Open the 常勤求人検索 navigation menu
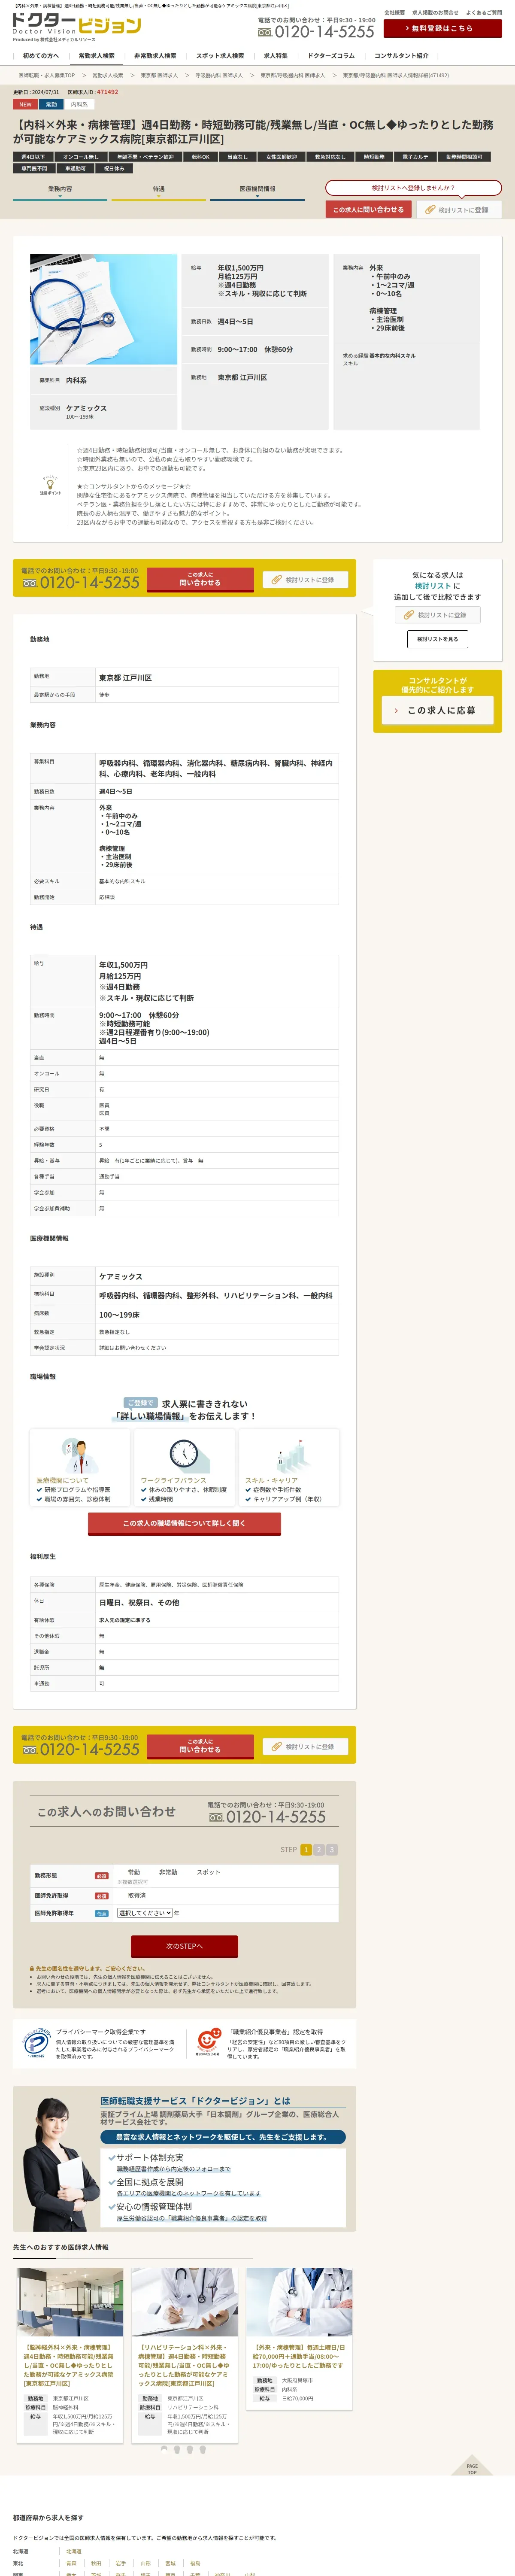This screenshot has height=2576, width=515. point(97,56)
